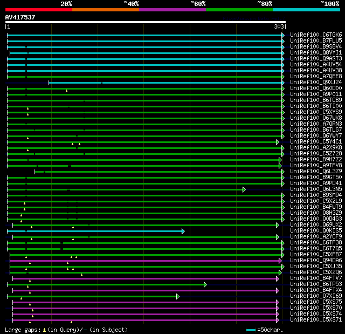Image resolution: width=345 pixels, height=334 pixels.
Task: Select the UniRef100_Q0KIS5 hit
Action: [x=316, y=231]
